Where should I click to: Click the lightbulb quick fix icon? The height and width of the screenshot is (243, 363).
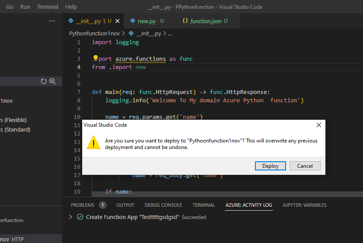(x=95, y=58)
